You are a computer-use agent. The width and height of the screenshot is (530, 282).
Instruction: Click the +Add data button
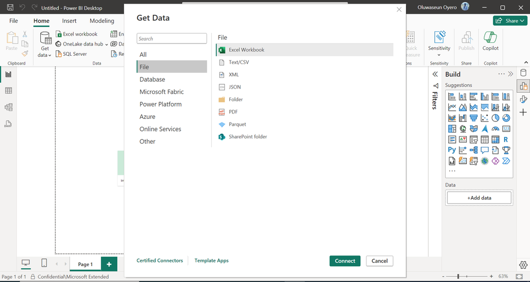point(479,198)
